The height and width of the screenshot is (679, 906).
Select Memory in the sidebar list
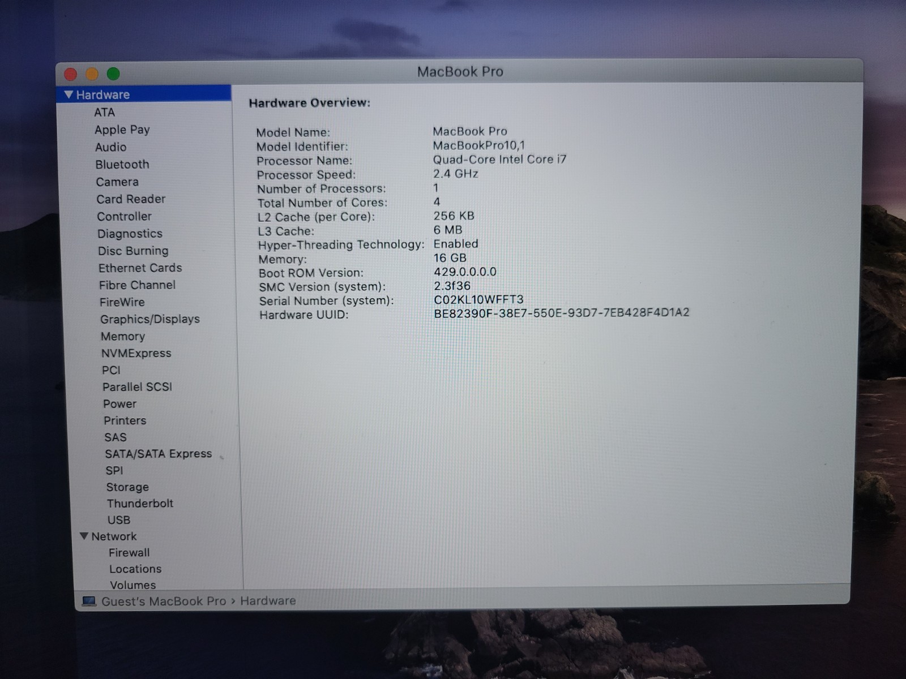click(x=123, y=336)
